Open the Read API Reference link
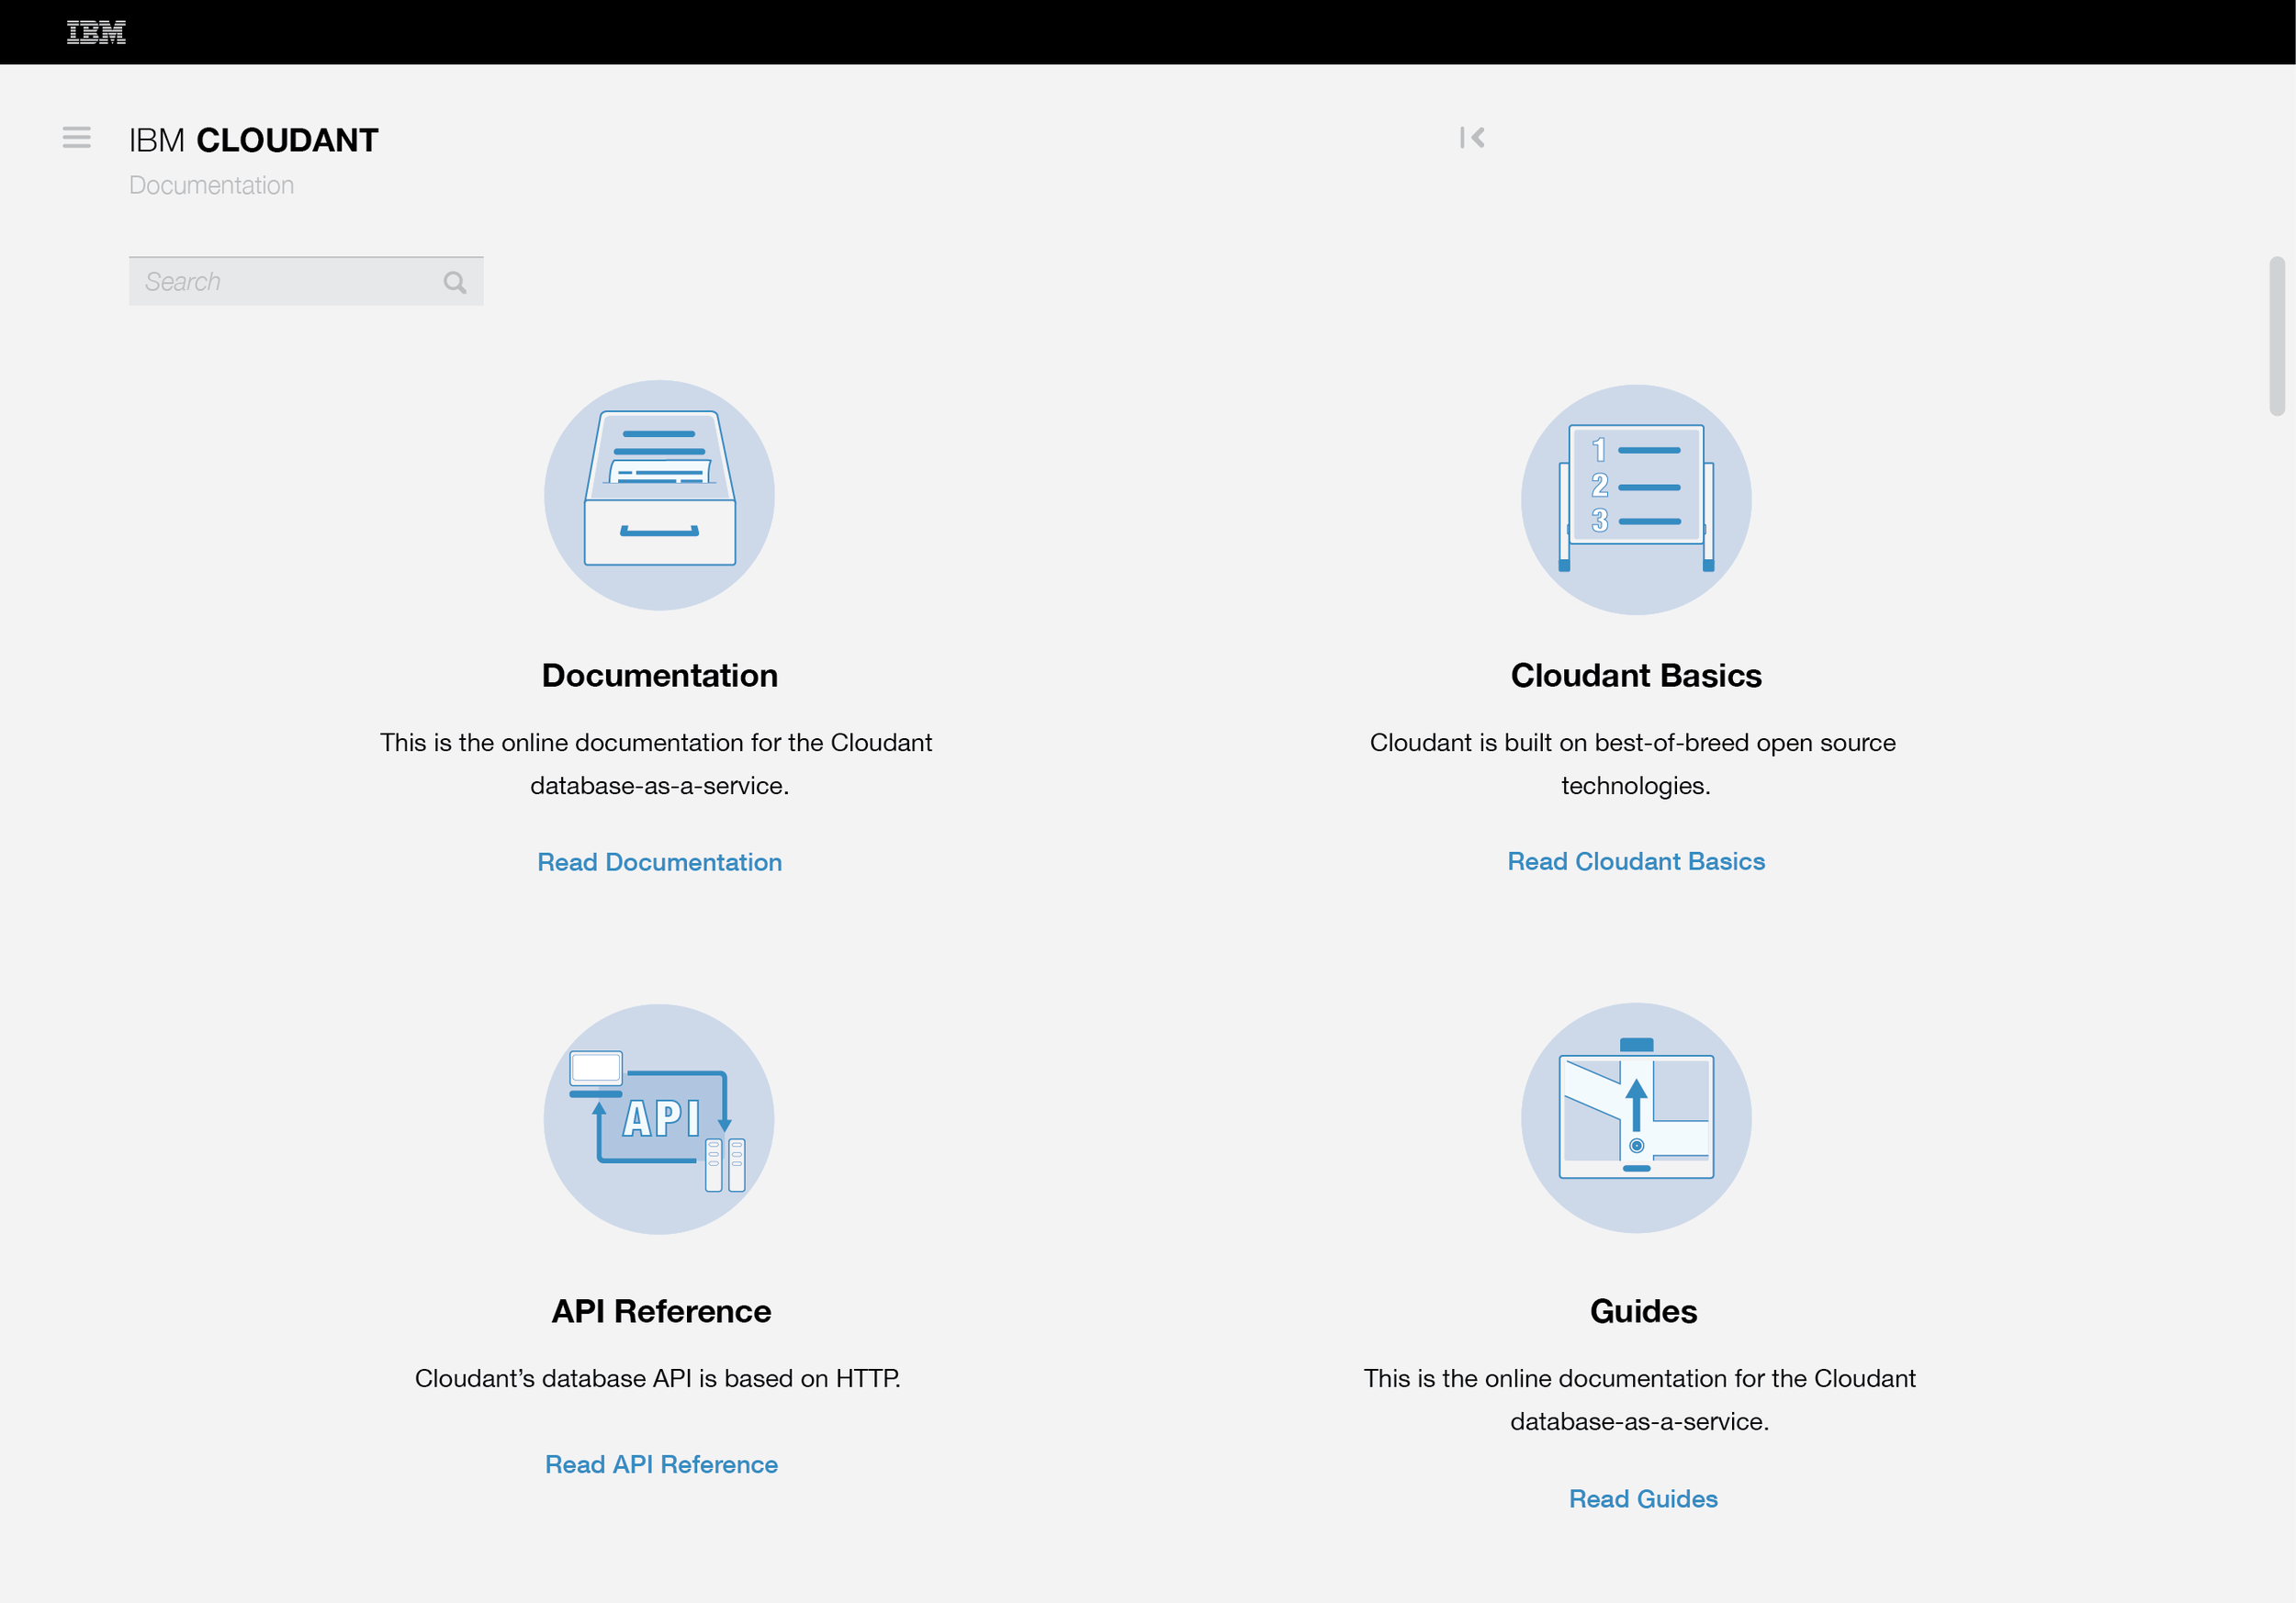 pos(661,1464)
